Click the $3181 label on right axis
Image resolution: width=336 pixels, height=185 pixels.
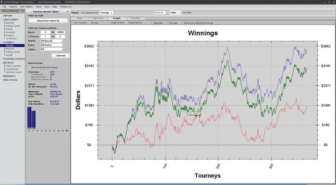point(325,66)
